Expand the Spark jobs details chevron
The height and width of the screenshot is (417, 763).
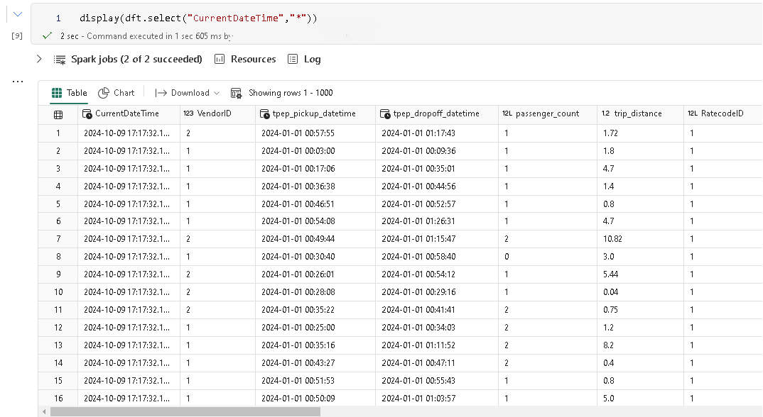39,59
